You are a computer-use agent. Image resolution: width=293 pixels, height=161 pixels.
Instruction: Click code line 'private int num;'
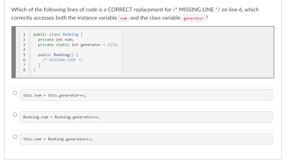click(56, 40)
